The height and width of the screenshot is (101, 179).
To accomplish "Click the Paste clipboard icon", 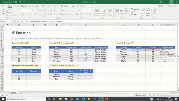I will 3,11.
